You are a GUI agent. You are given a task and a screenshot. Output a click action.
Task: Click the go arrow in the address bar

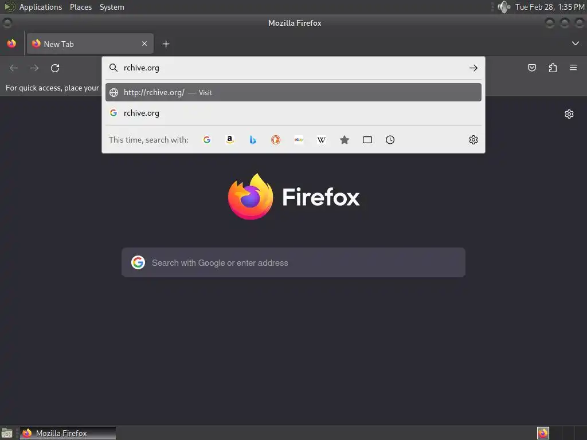(x=473, y=68)
